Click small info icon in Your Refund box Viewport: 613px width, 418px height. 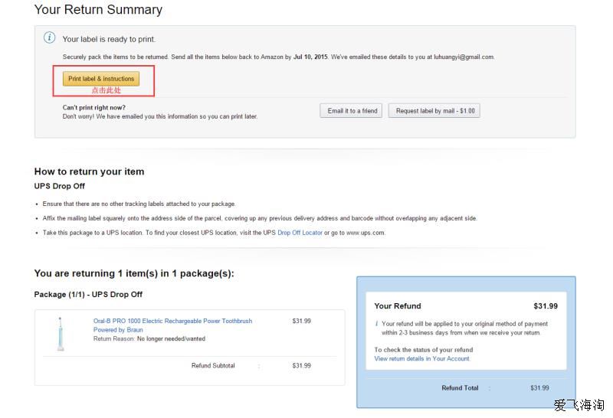pos(376,324)
